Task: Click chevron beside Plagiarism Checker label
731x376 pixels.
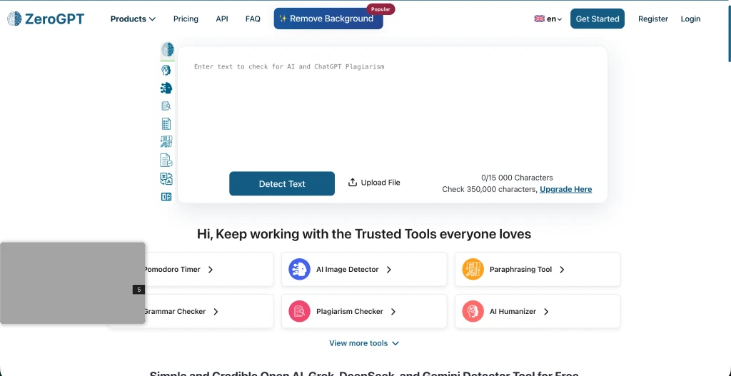Action: pyautogui.click(x=393, y=312)
